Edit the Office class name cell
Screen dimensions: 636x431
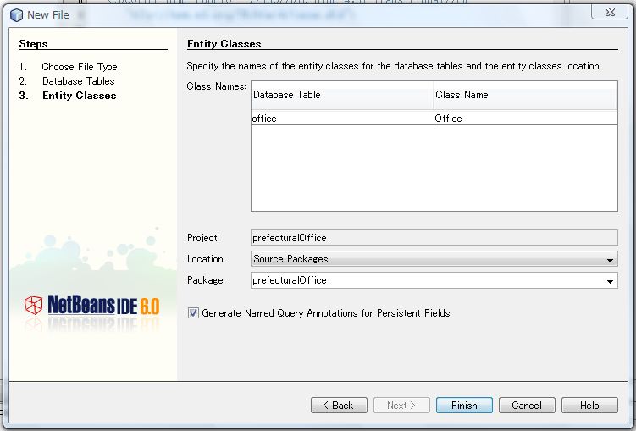pyautogui.click(x=524, y=119)
